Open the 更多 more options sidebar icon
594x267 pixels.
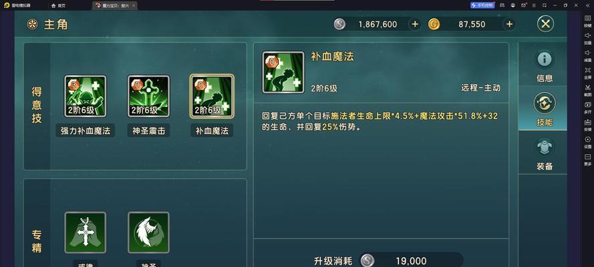[x=587, y=159]
